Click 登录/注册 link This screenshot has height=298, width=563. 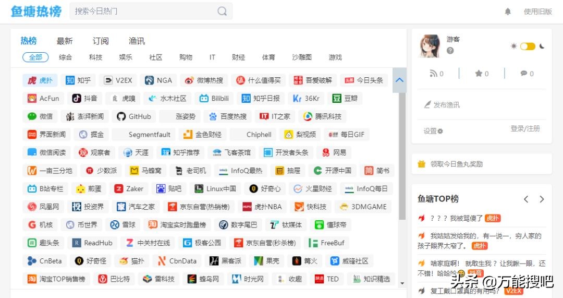(525, 128)
